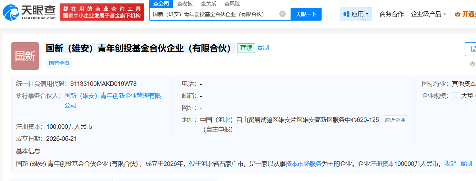Click the L enterprise-size badge
Screen dimensions: 476x181
[x=456, y=96]
